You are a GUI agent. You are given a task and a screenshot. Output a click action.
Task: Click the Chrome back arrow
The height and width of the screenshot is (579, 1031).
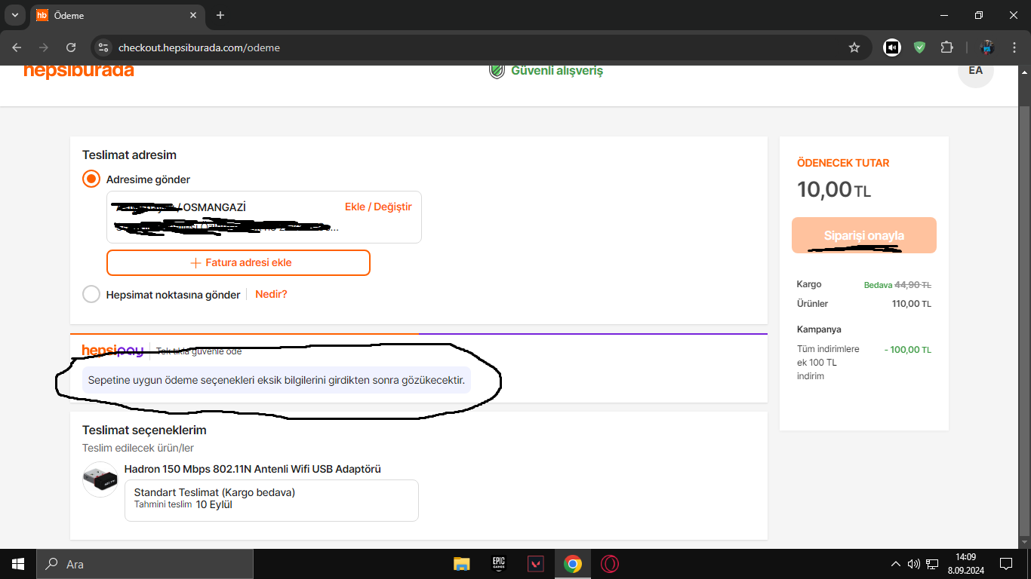(17, 47)
